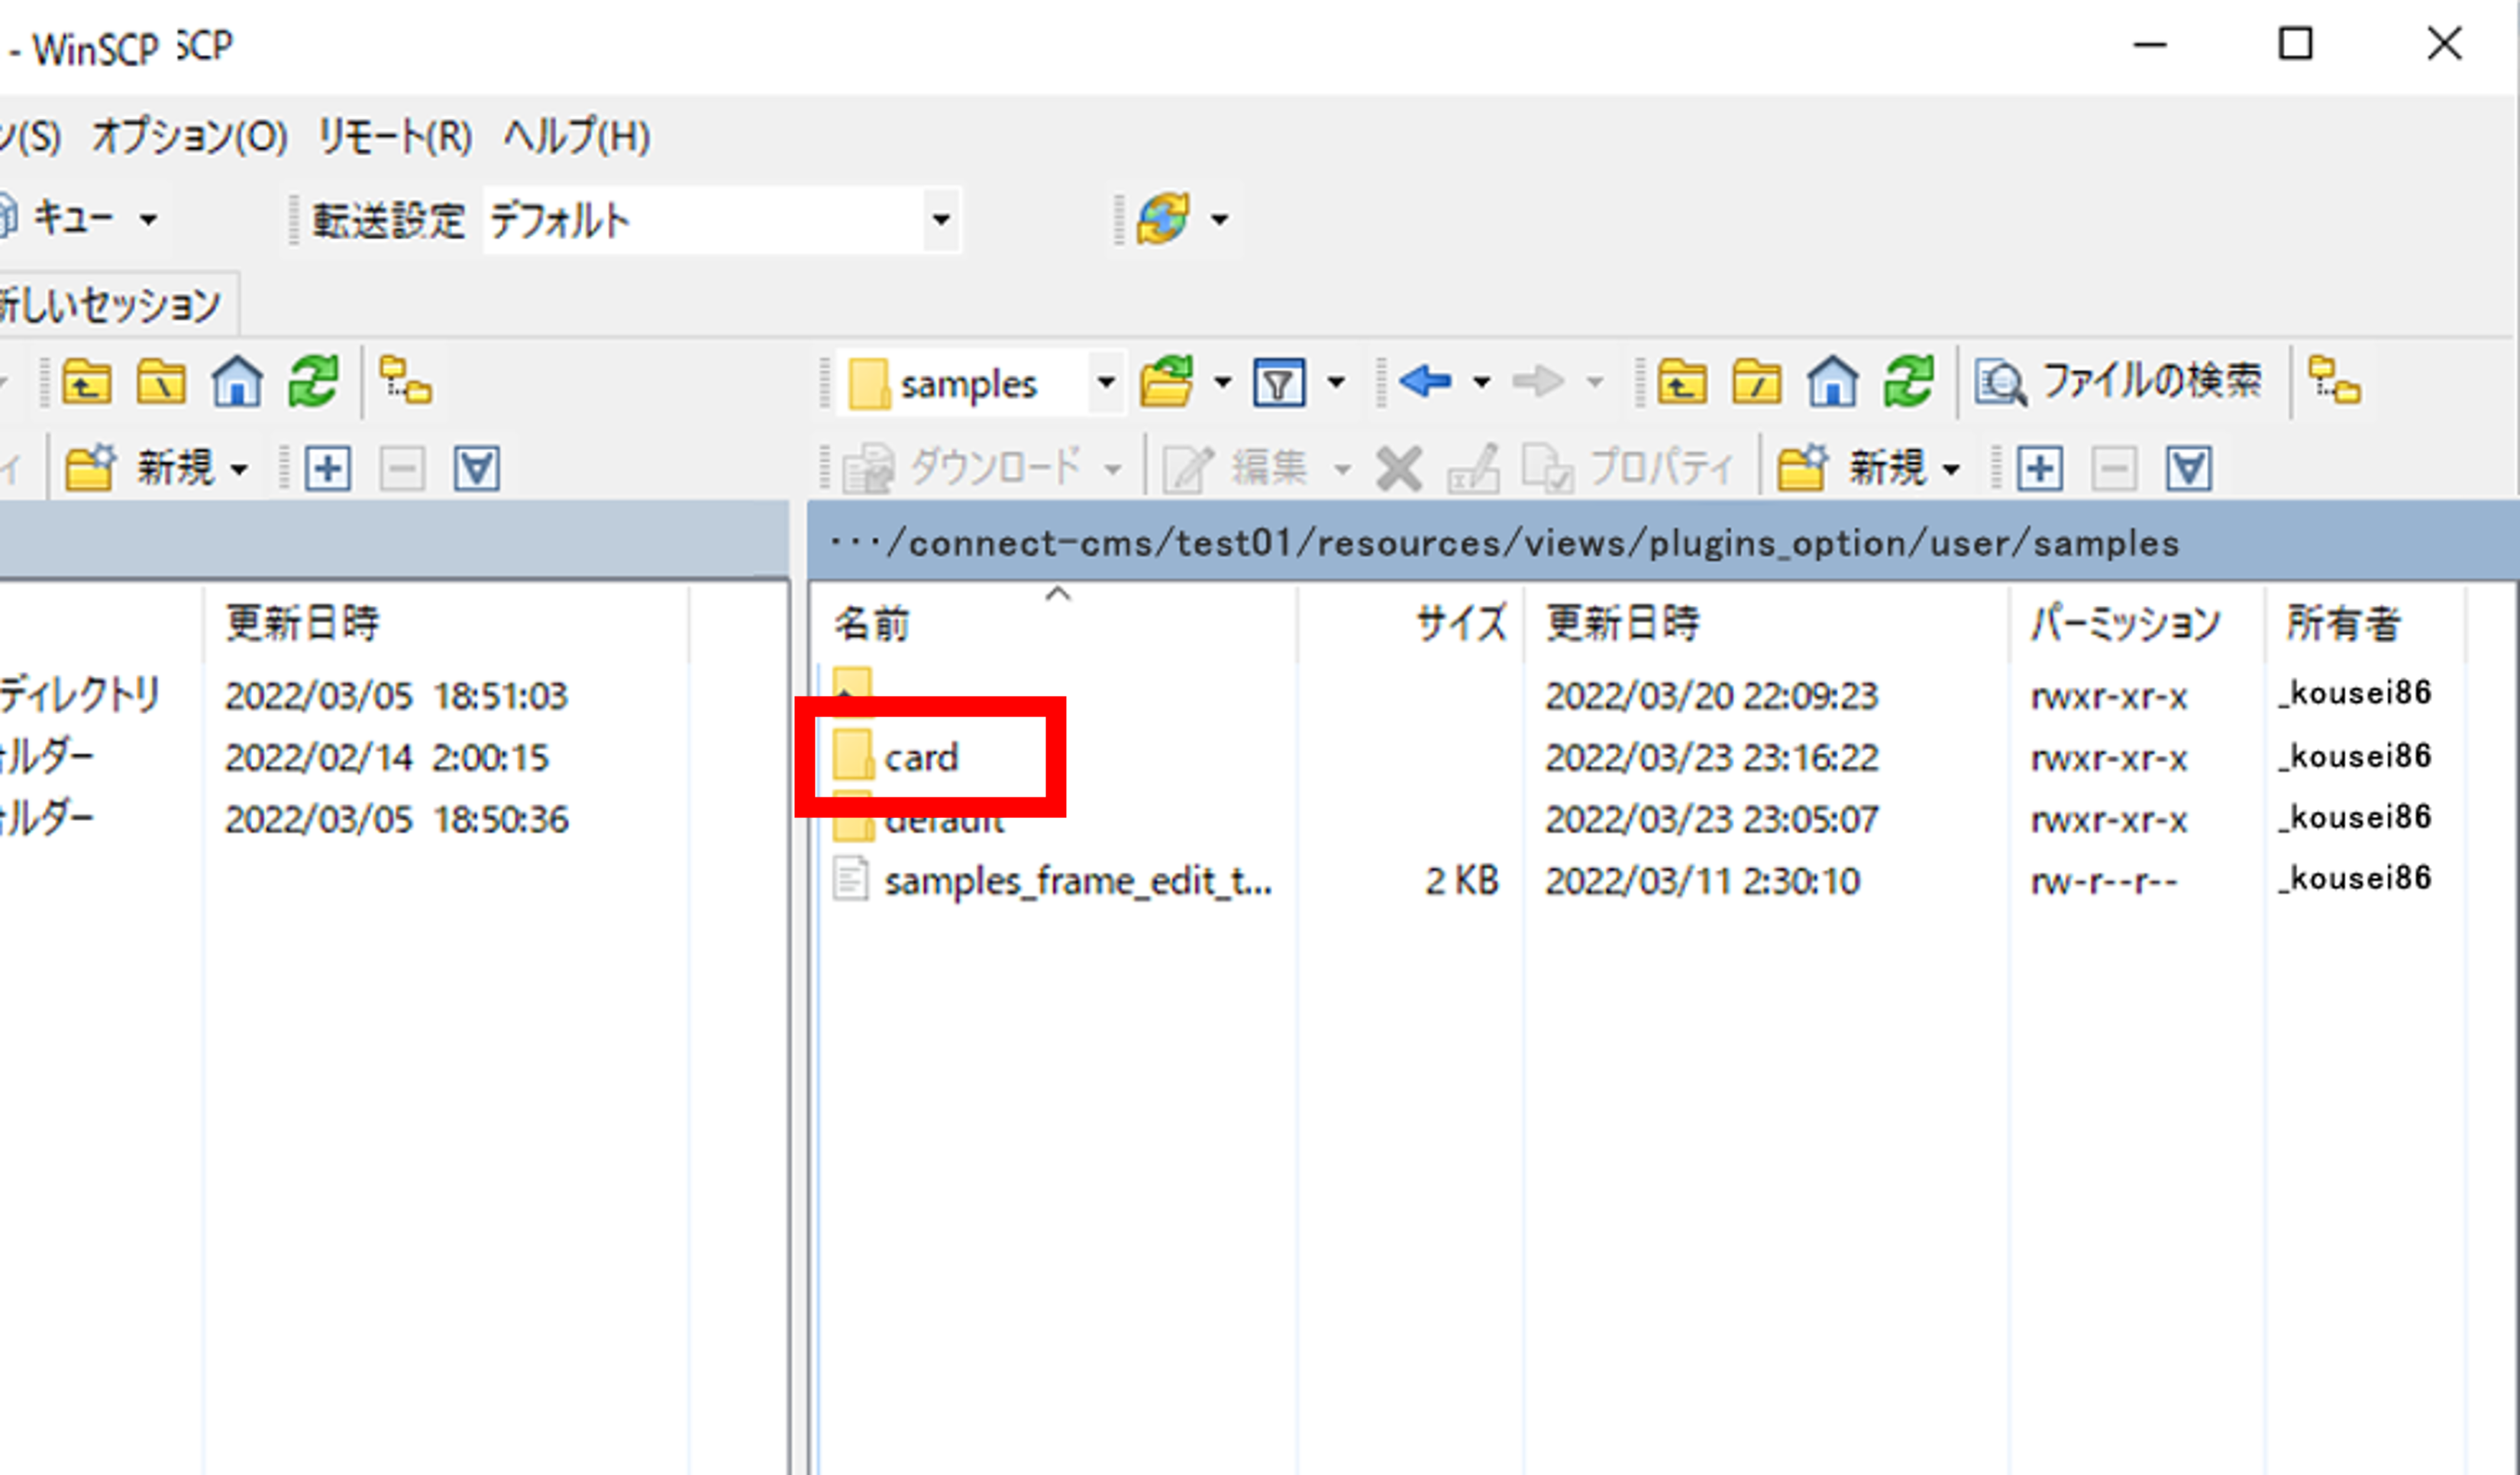Maximize the WinSCP window

click(2295, 44)
